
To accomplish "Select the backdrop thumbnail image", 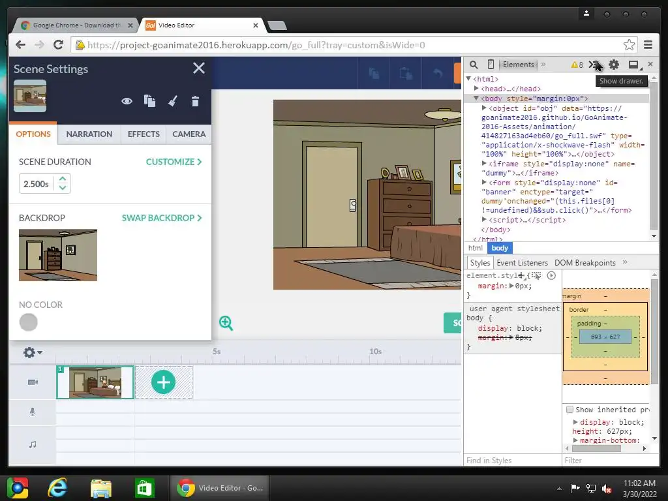I will point(58,255).
